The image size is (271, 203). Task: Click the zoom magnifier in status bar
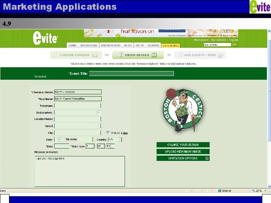point(253,191)
